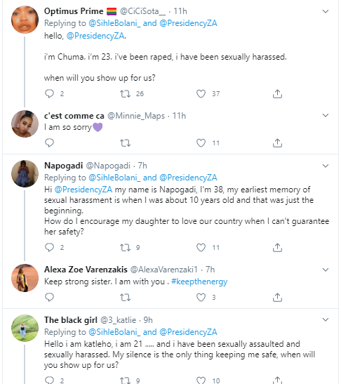Open @CiCiSota__ profile handle

tap(142, 11)
